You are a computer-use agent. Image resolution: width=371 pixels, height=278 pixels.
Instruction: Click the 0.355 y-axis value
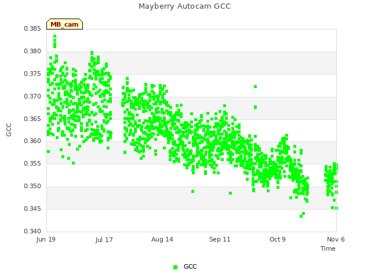(32, 163)
